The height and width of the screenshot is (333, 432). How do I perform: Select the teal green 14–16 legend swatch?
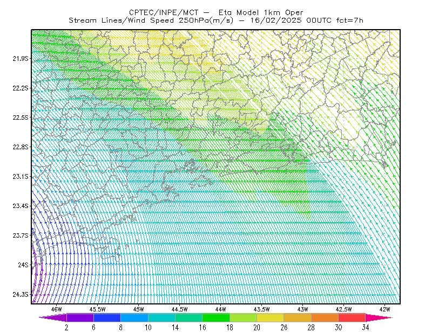[x=188, y=317]
